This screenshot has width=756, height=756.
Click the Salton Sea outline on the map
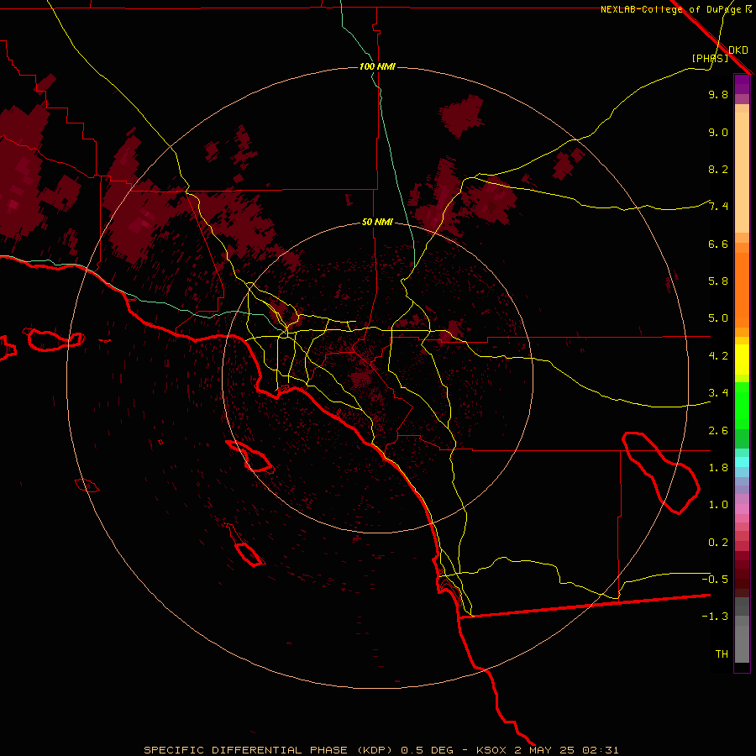(x=660, y=472)
